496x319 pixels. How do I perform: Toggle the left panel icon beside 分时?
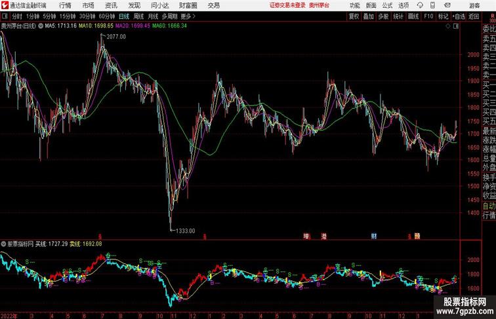click(x=5, y=16)
